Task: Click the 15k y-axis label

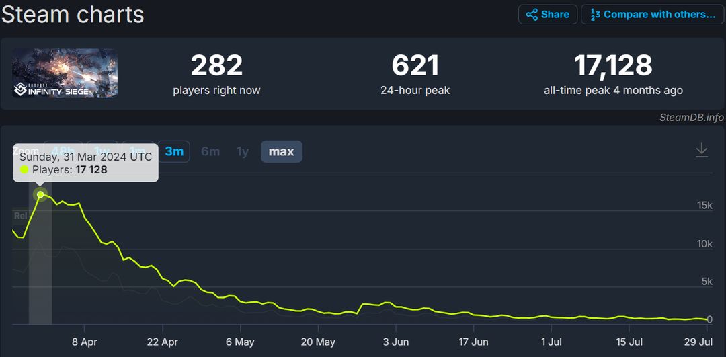Action: click(x=704, y=206)
